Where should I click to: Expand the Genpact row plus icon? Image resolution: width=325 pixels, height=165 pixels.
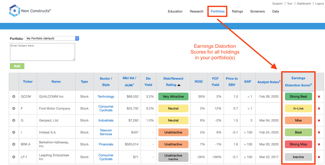(x=14, y=120)
